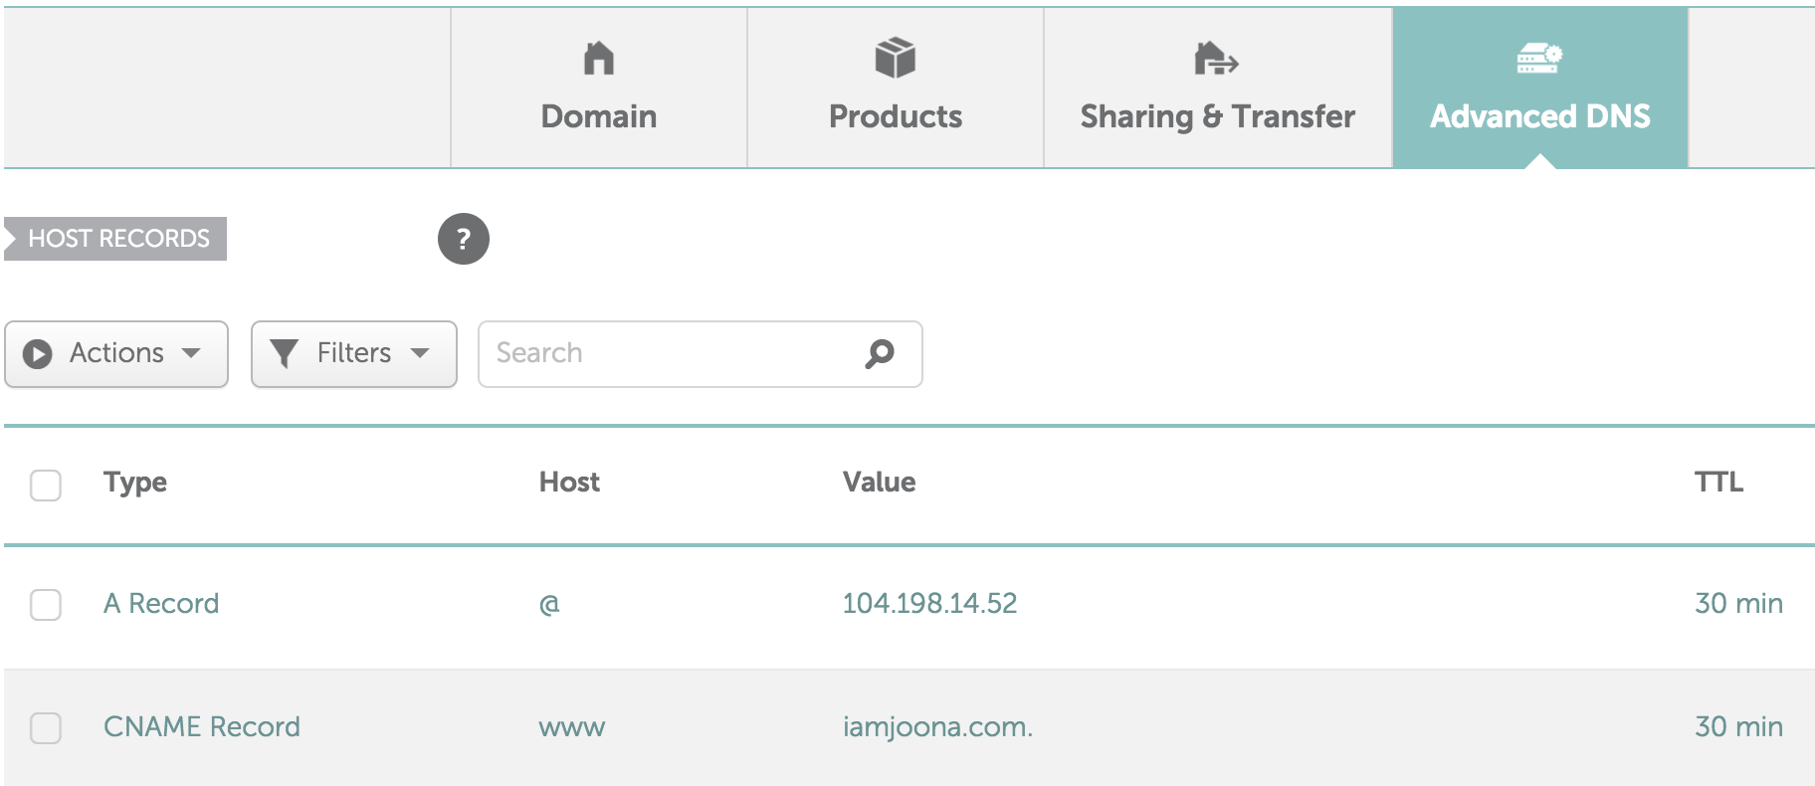
Task: Click the magnifying glass search icon
Action: point(880,353)
